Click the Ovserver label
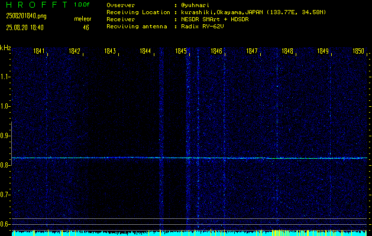The width and height of the screenshot is (372, 236). (x=121, y=5)
